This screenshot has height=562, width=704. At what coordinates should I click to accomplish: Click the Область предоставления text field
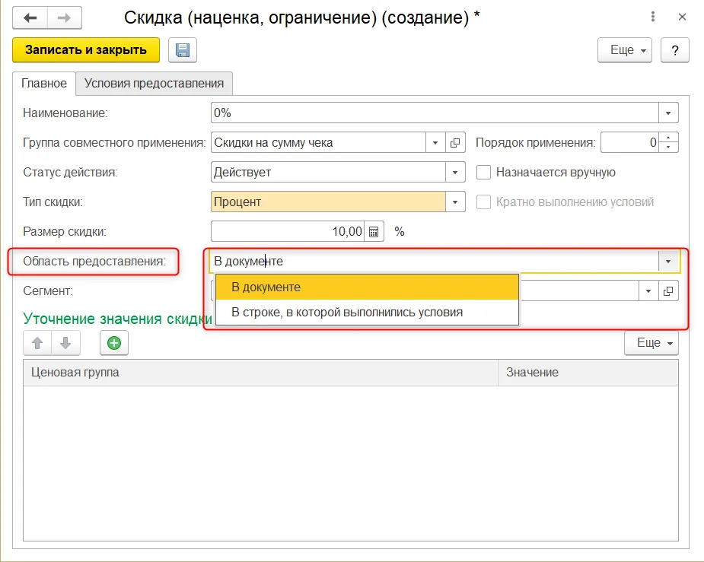434,262
